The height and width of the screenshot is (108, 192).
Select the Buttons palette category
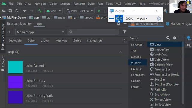(136, 57)
